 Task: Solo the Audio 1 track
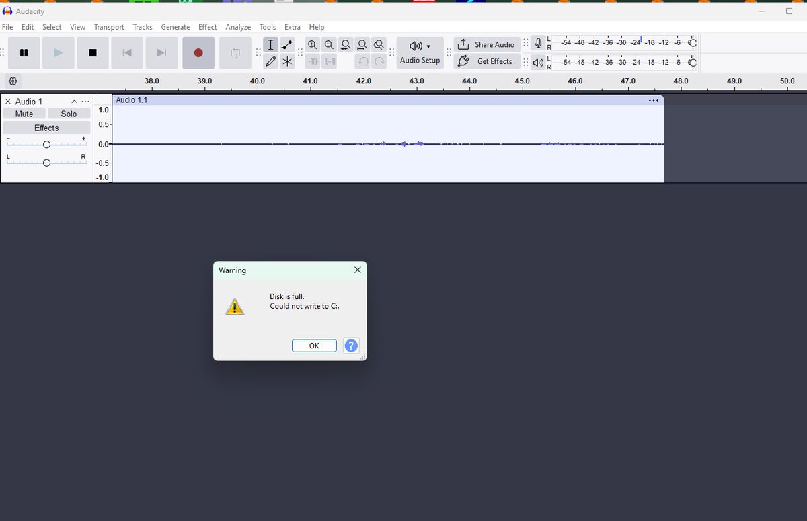[x=69, y=114]
